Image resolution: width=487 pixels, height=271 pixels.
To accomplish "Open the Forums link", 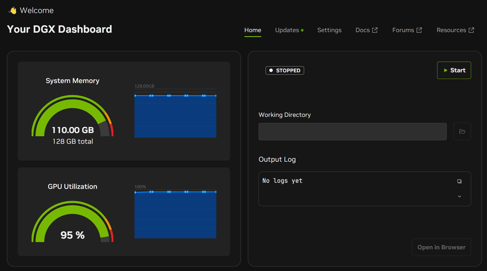I will click(403, 30).
